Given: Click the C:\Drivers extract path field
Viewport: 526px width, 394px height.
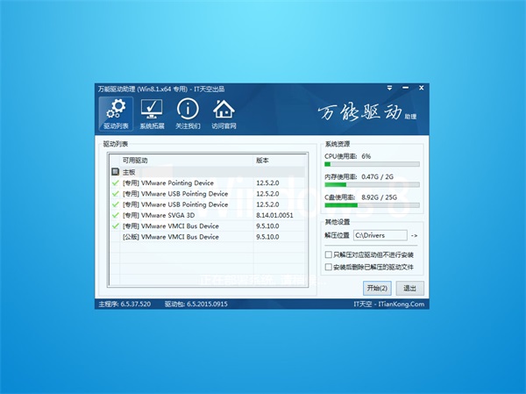Looking at the screenshot, I should [x=380, y=235].
